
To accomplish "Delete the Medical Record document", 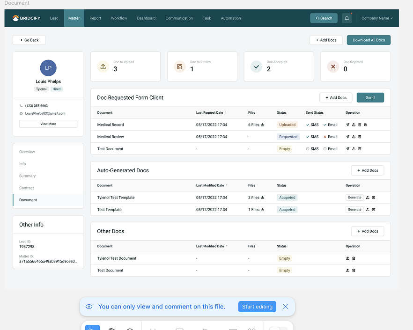I will click(x=360, y=125).
